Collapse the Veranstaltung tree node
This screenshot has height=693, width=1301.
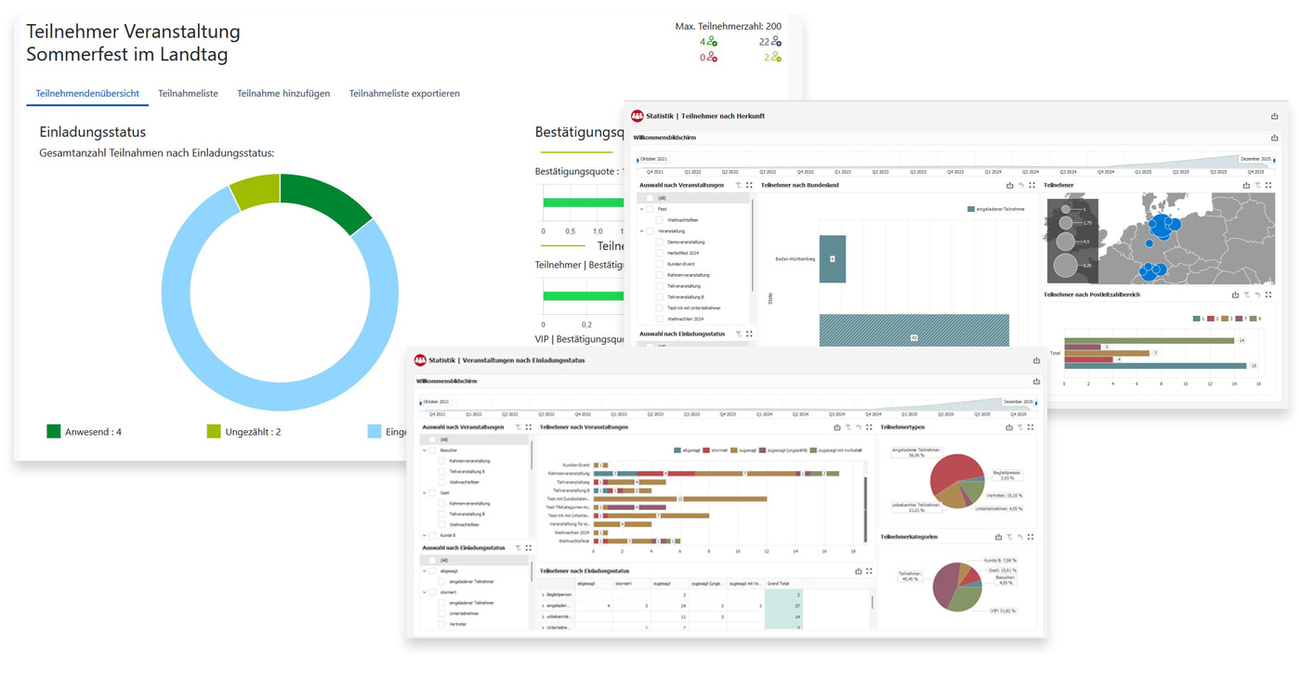[641, 231]
